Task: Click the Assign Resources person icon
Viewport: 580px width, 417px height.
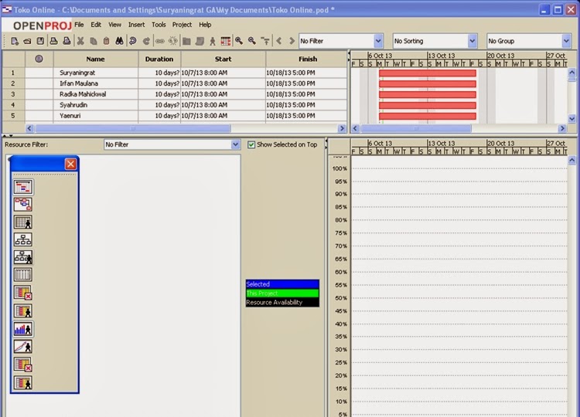Action: pos(213,41)
